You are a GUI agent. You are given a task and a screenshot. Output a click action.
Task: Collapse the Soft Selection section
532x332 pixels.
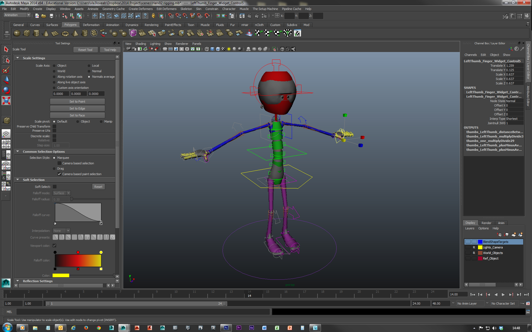click(18, 180)
